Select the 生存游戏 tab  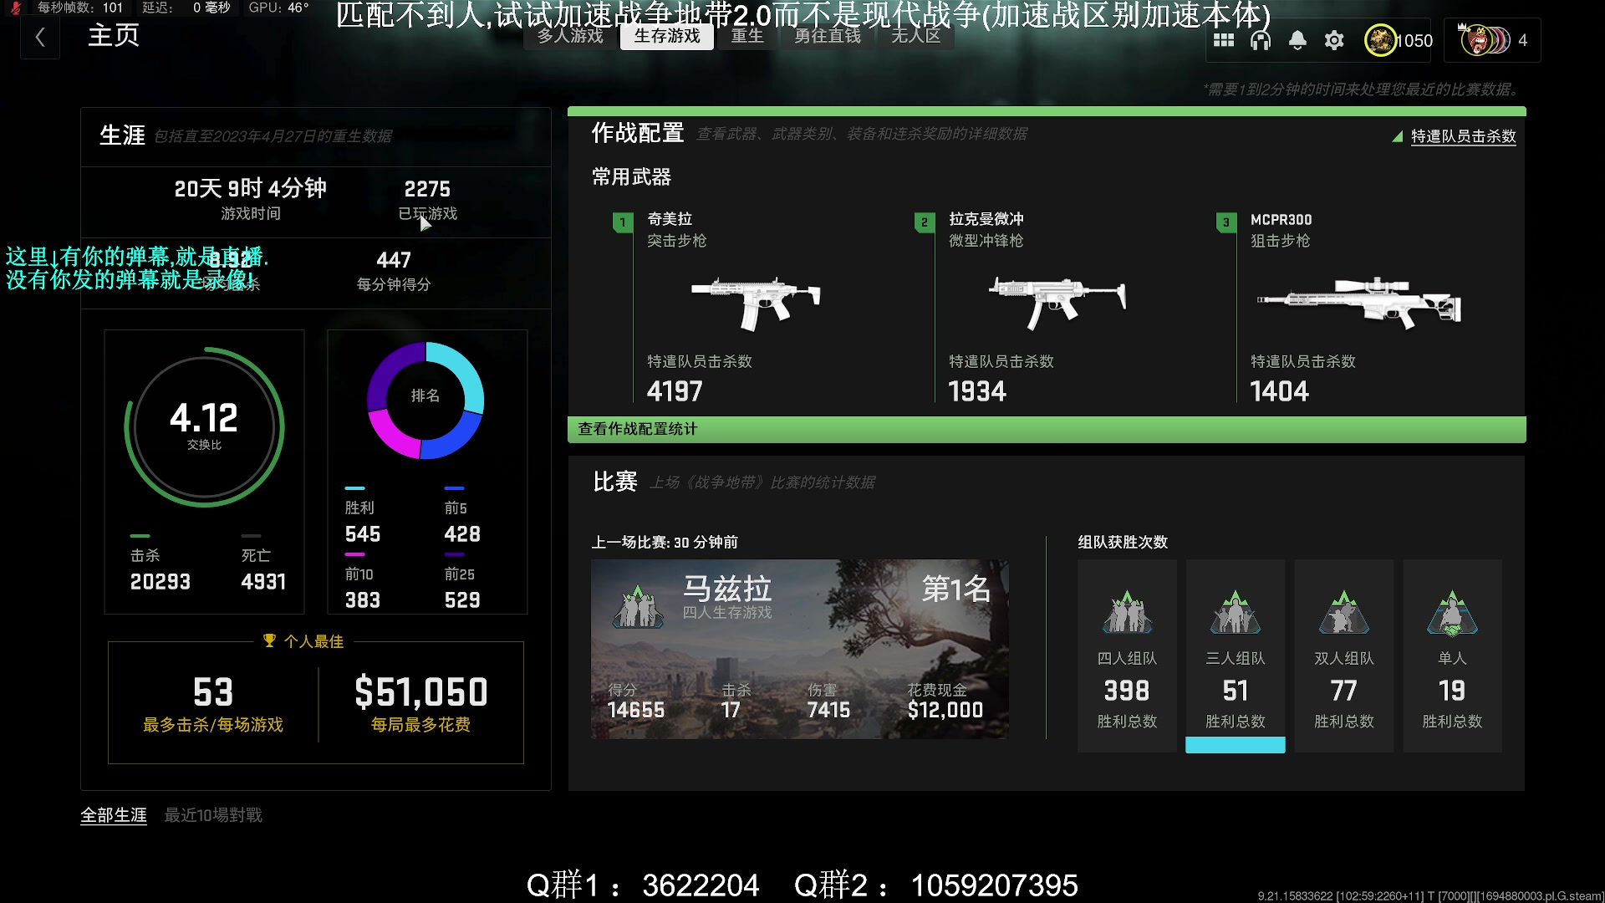tap(667, 36)
